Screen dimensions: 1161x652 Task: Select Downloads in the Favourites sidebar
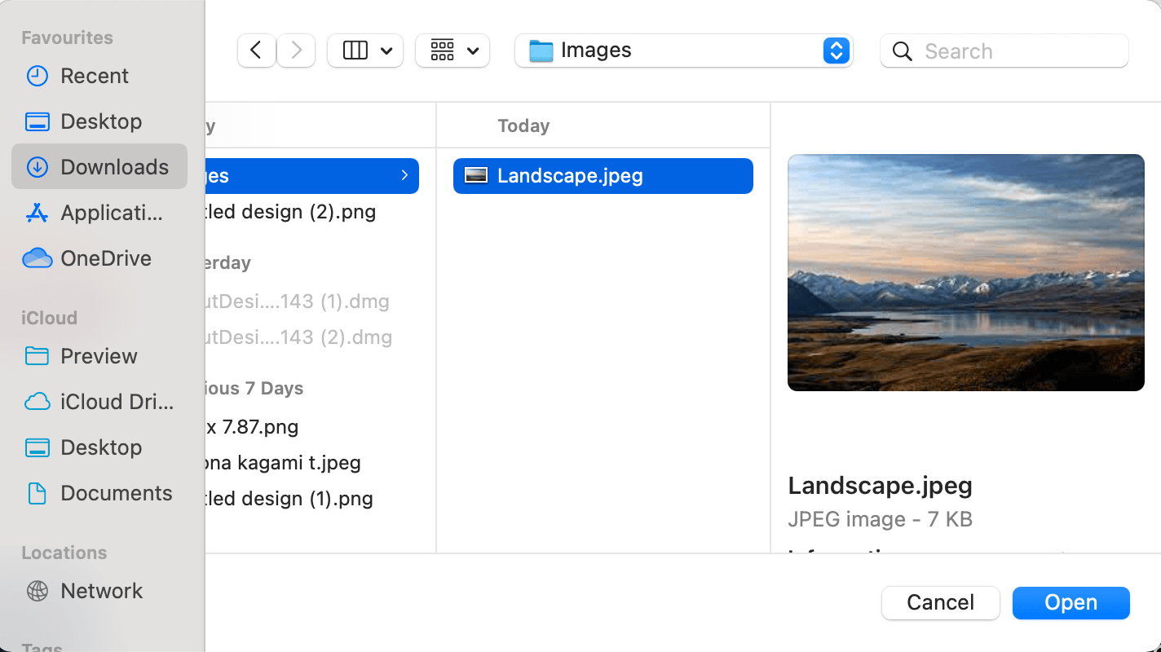pos(114,166)
